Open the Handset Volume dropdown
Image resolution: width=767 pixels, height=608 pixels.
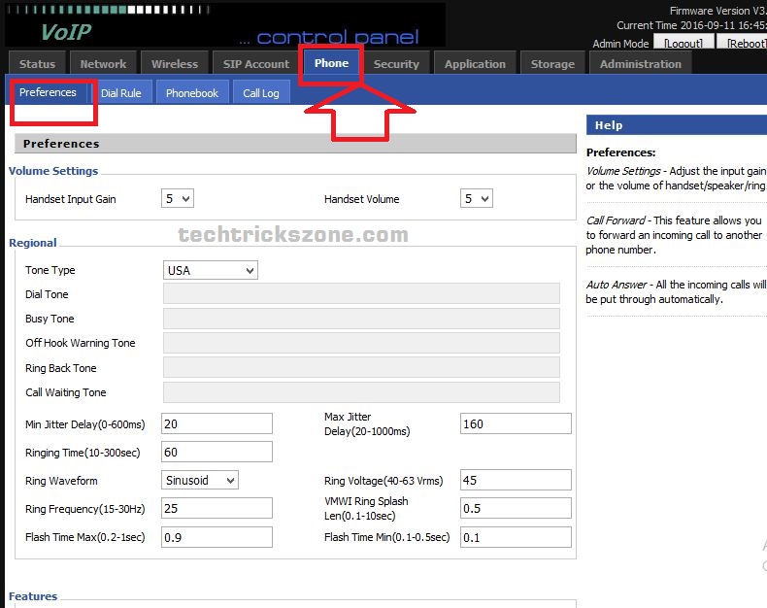(x=476, y=198)
